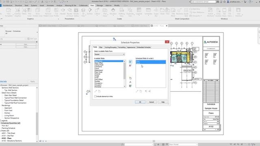The height and width of the screenshot is (146, 260).
Task: Switch to the Appearance tab
Action: 131,47
